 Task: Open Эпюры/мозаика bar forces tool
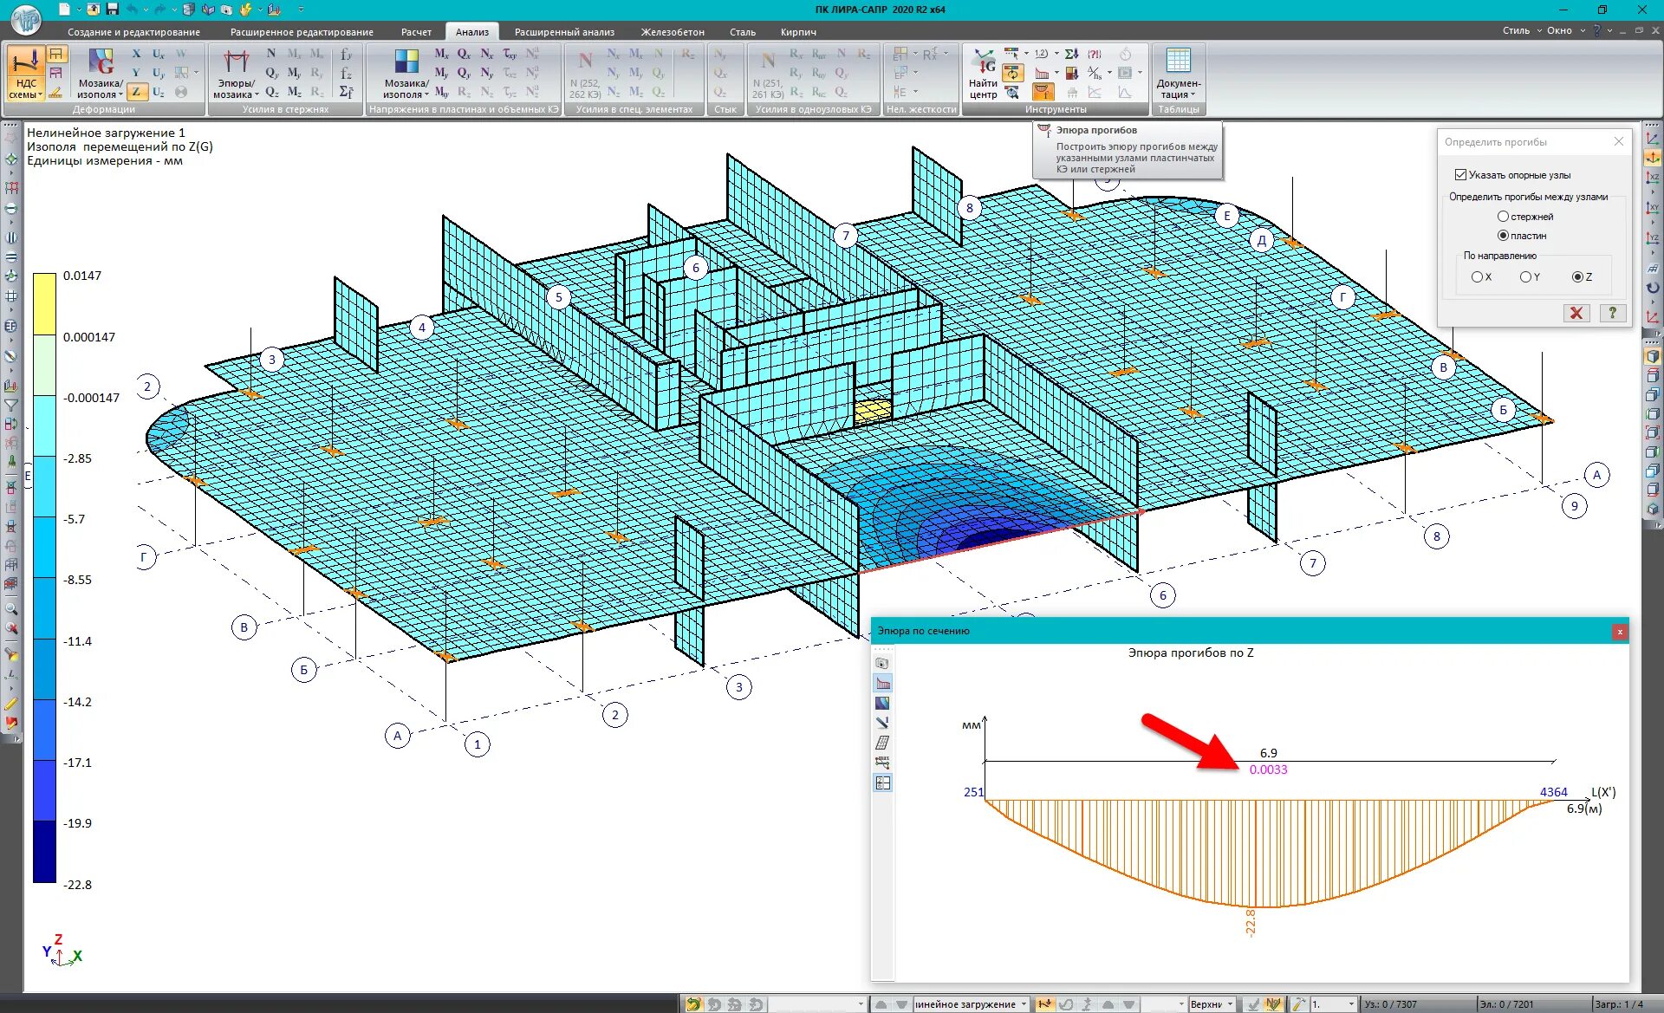[x=236, y=74]
